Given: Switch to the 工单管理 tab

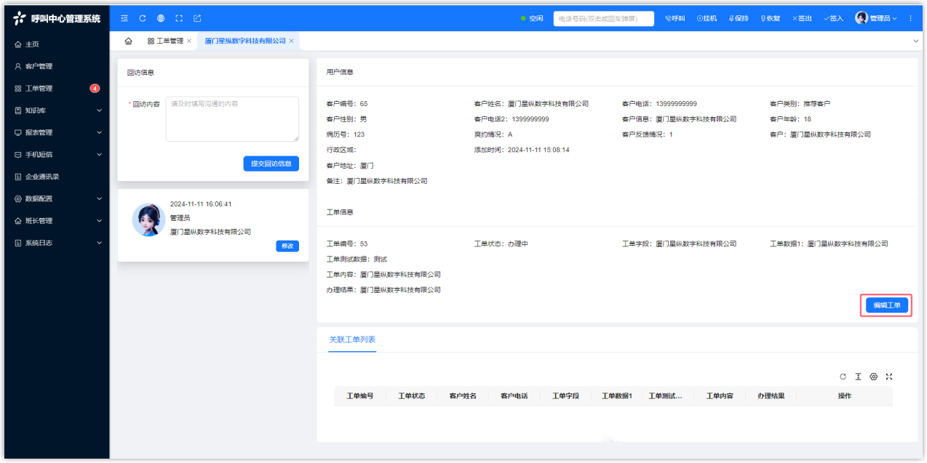Looking at the screenshot, I should (x=166, y=41).
